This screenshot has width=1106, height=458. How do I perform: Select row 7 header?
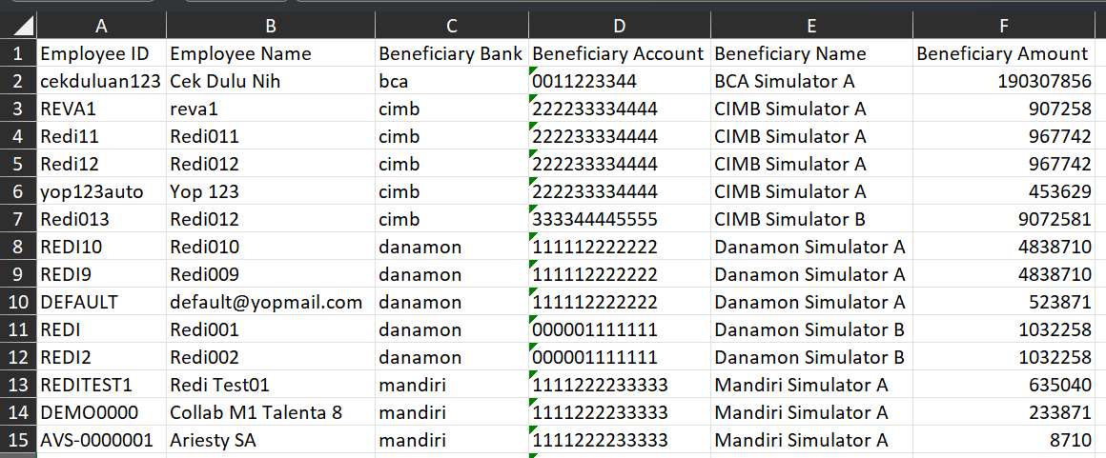(x=19, y=219)
